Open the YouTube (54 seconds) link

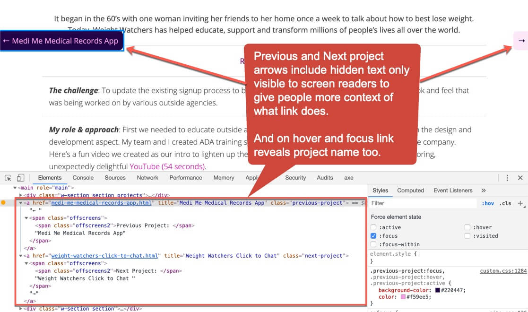click(x=167, y=166)
